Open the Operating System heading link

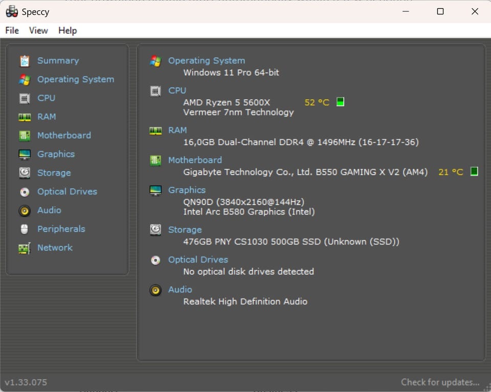coord(207,60)
